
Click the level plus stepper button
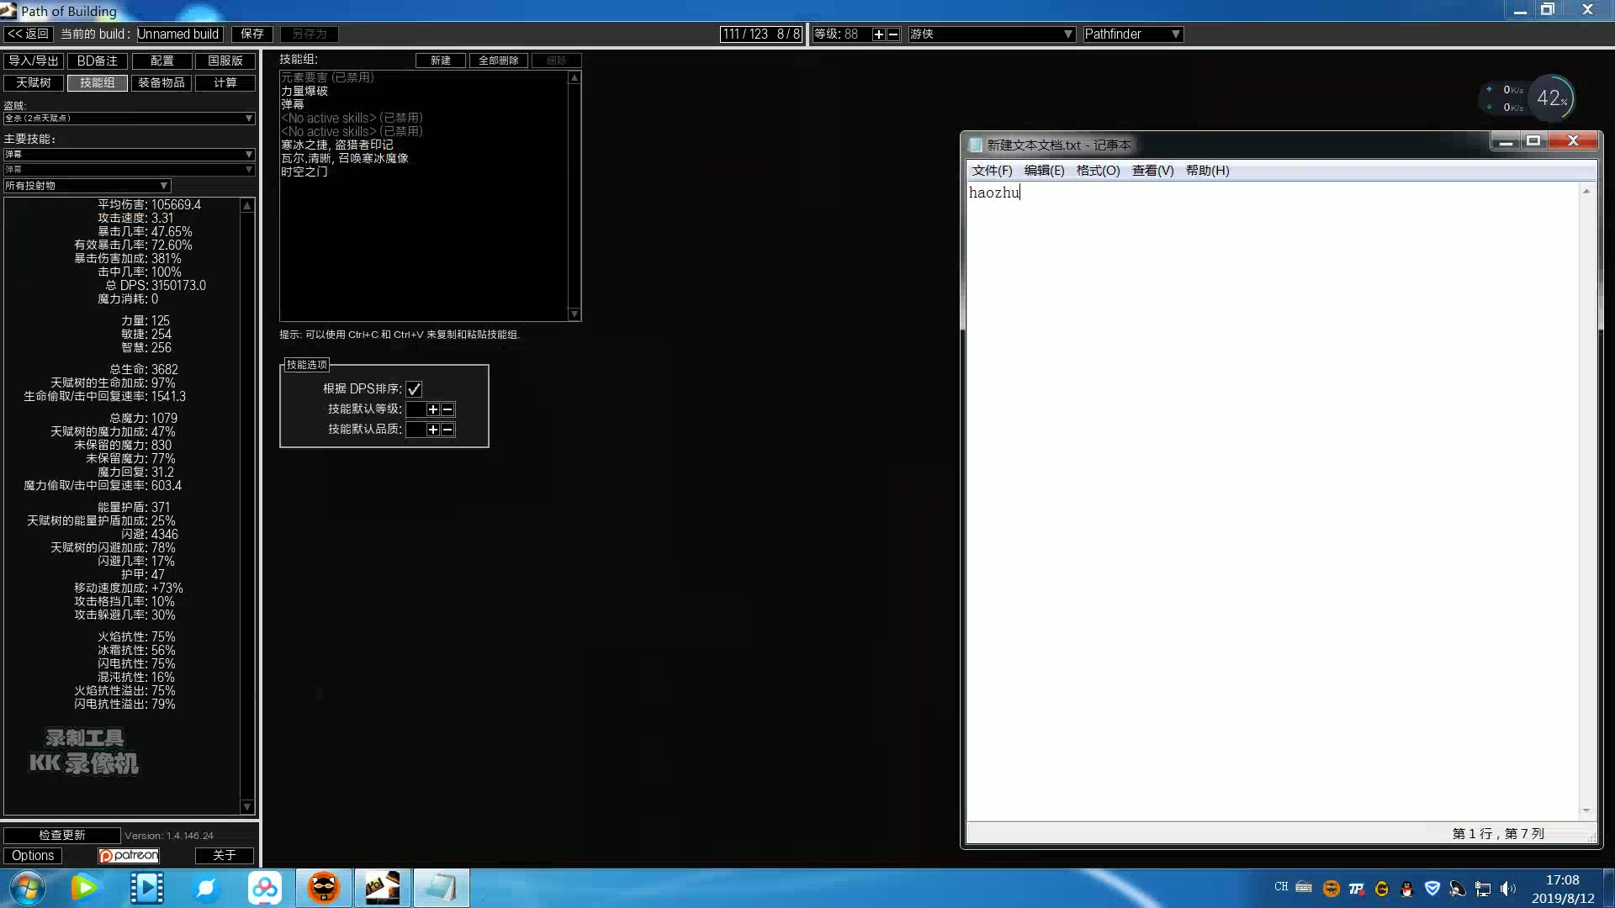click(x=878, y=34)
